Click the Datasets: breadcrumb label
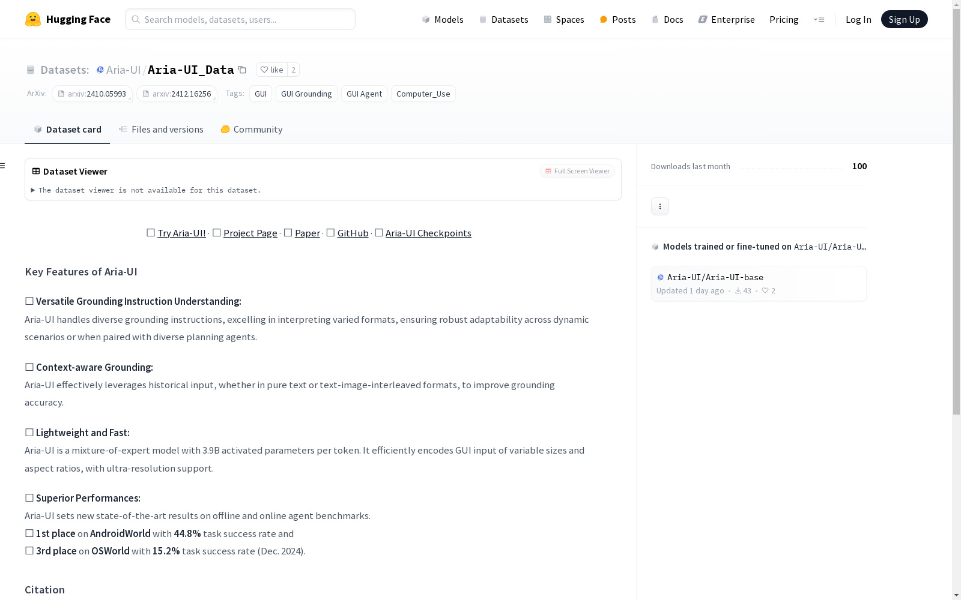 click(64, 70)
